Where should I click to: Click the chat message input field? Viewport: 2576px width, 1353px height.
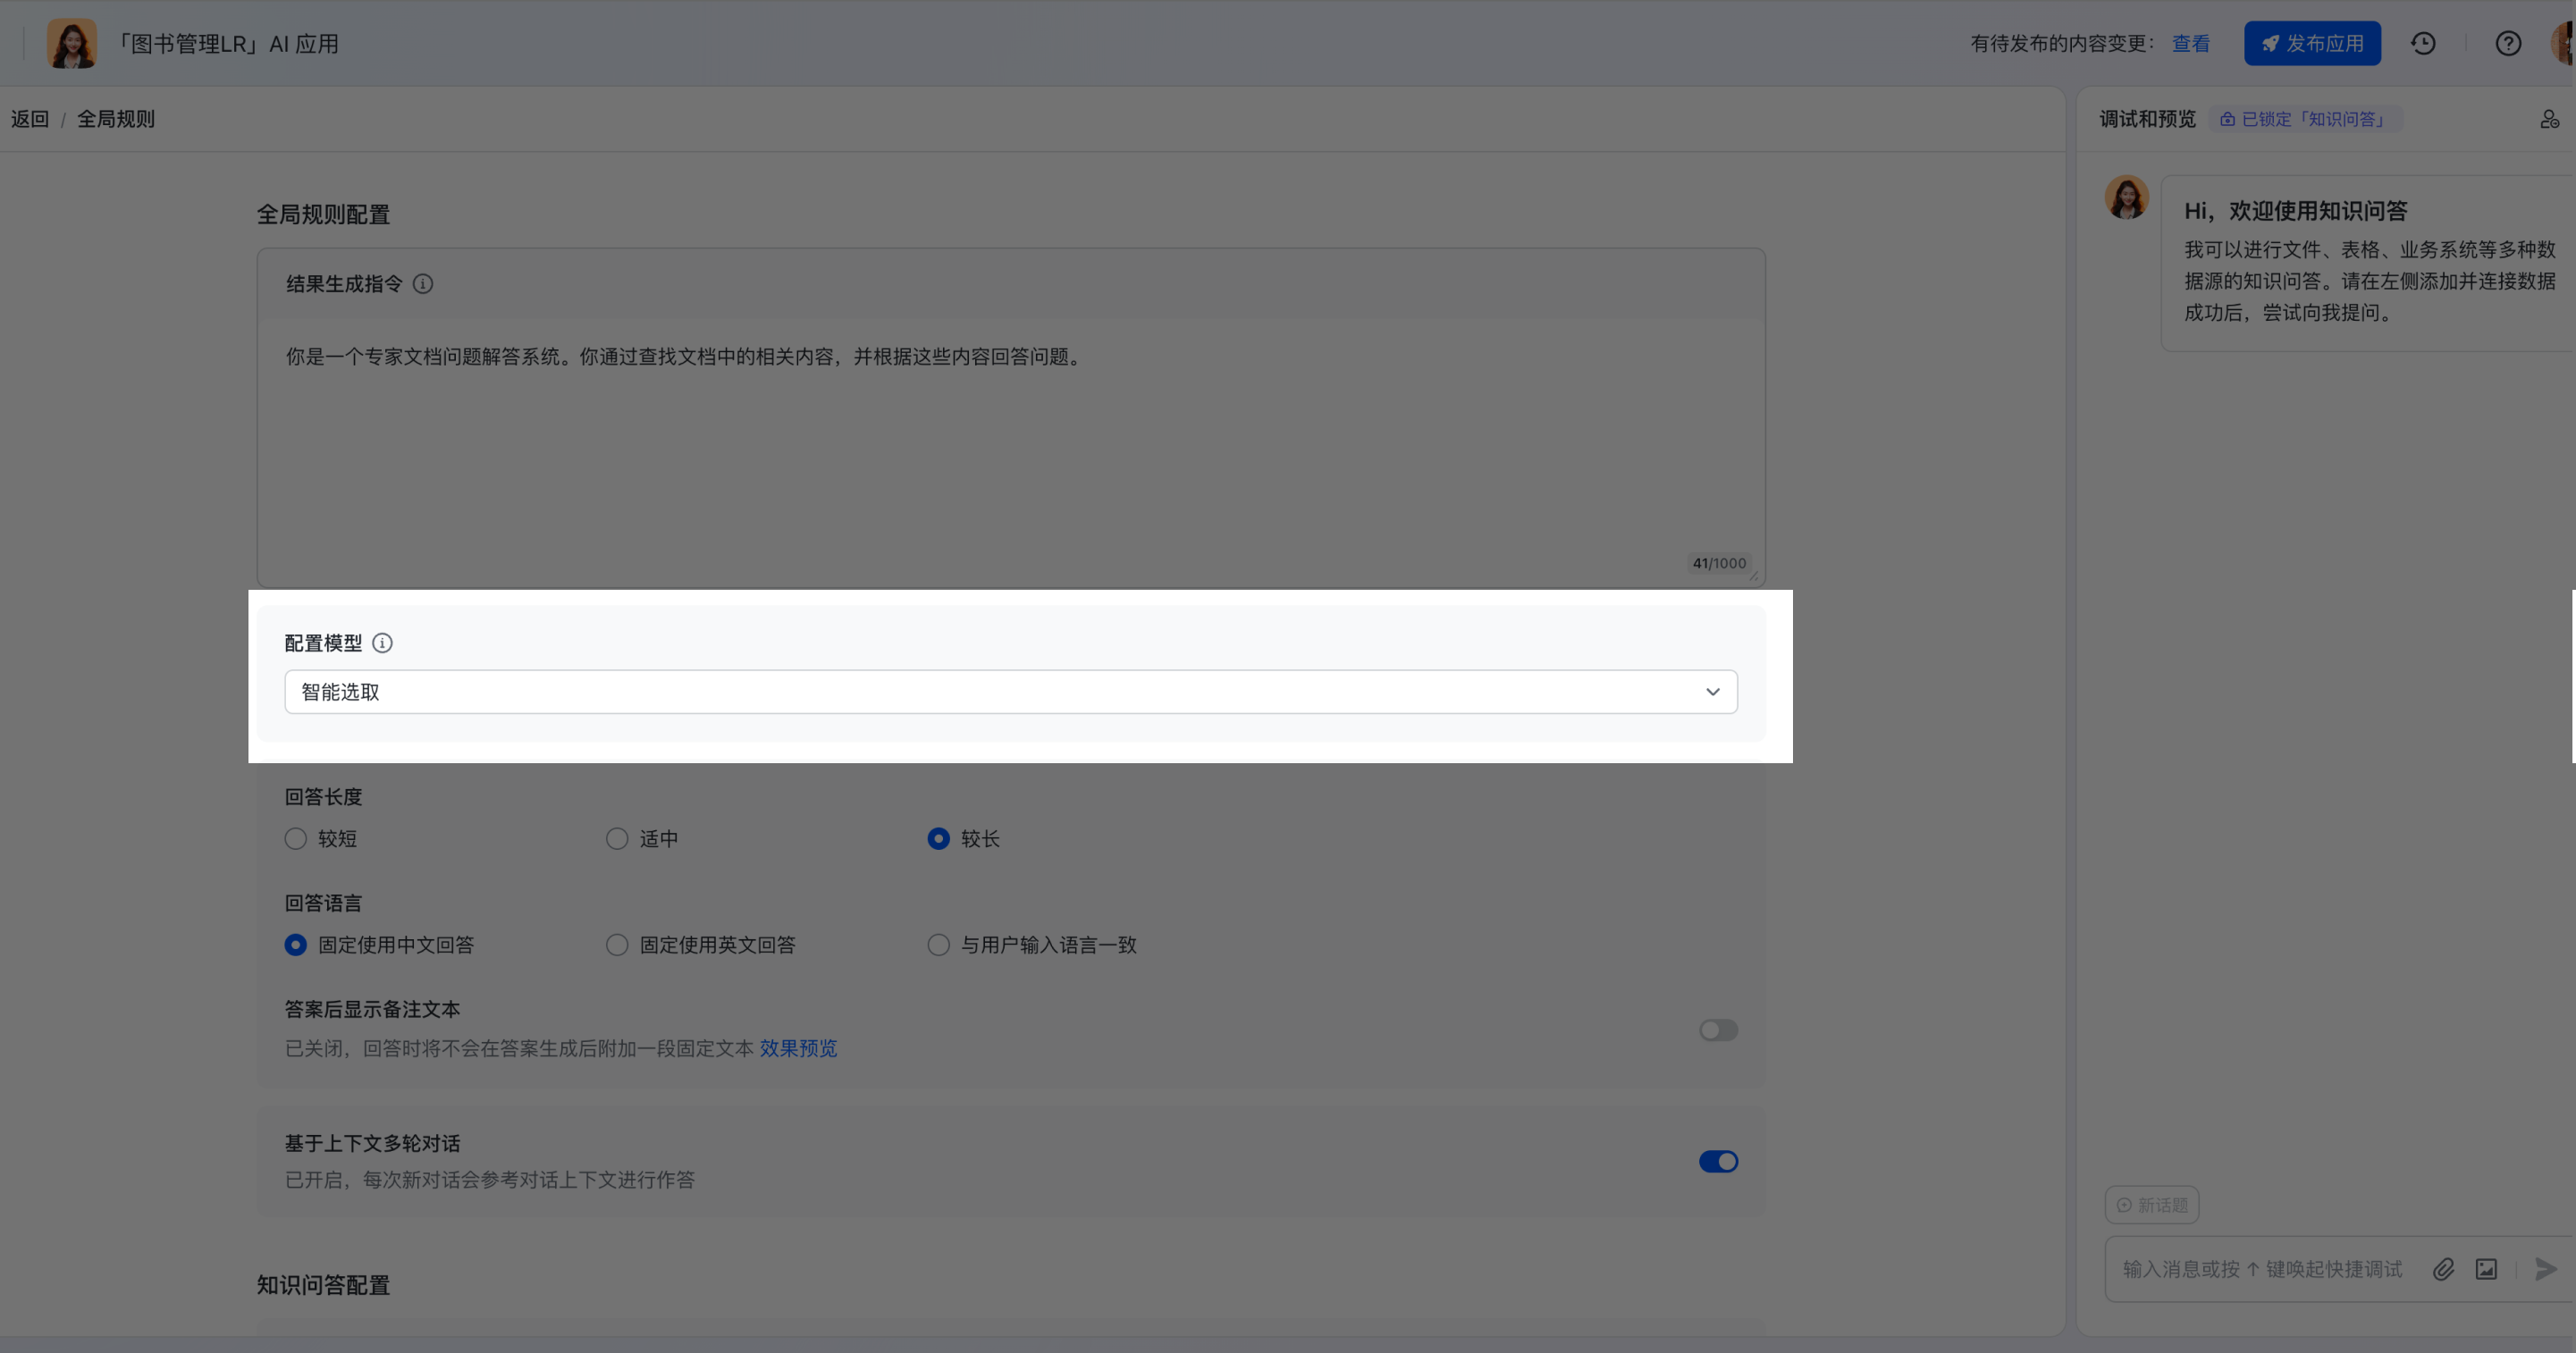click(2262, 1269)
